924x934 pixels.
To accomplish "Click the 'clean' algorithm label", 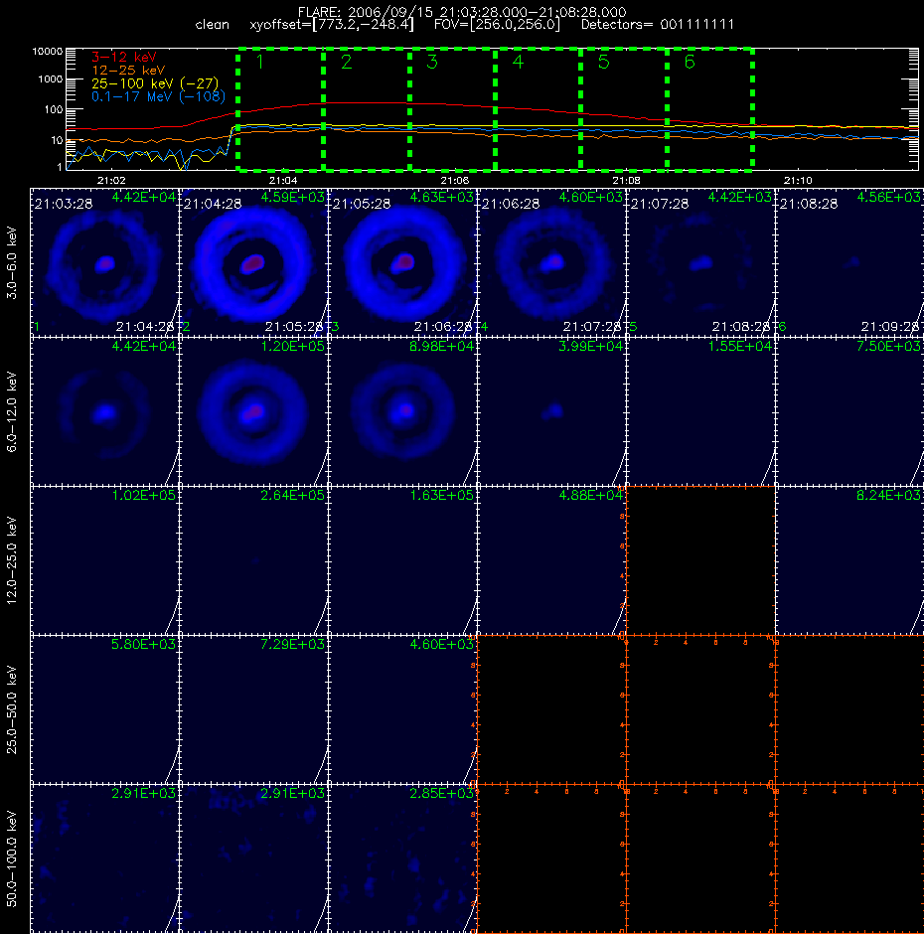I will pos(212,25).
